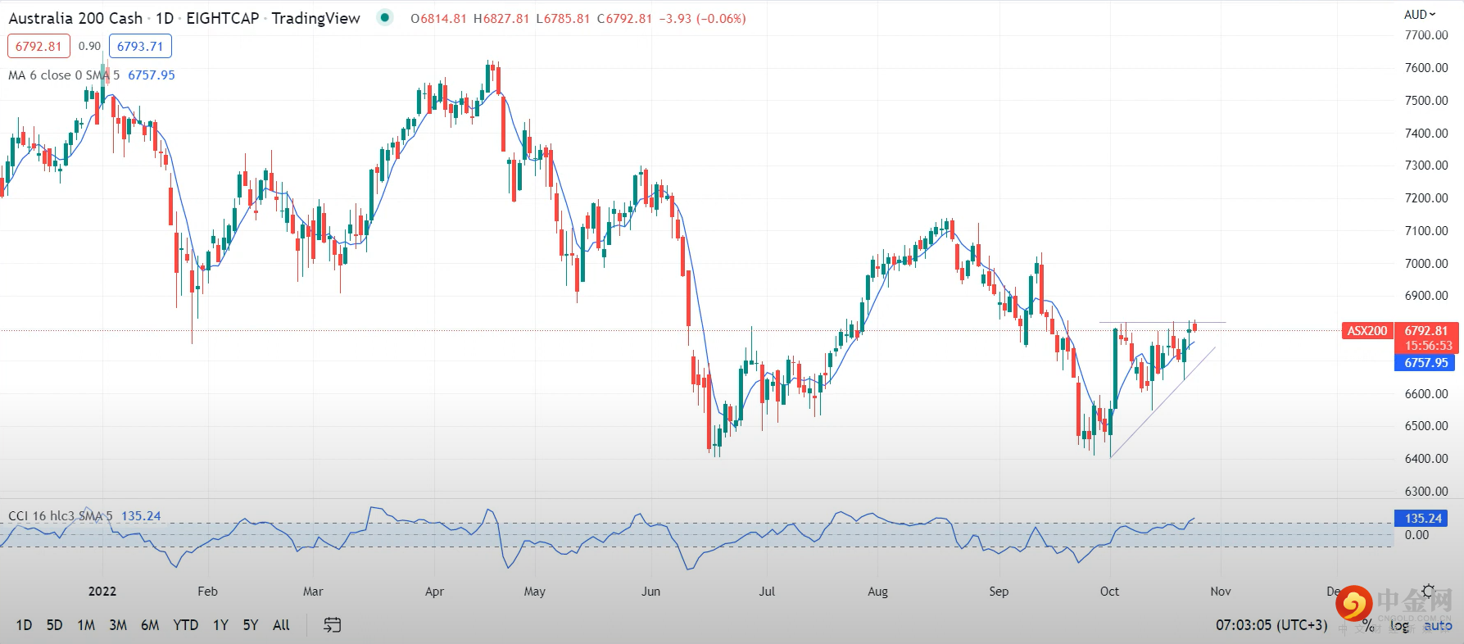Toggle the auto scale option

click(1438, 626)
